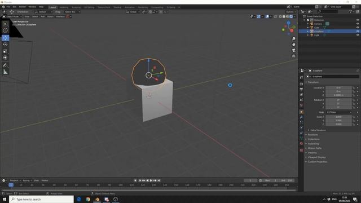Open the Modifiers properties wrench tab

tap(301, 117)
